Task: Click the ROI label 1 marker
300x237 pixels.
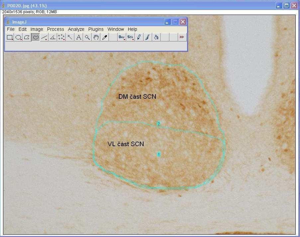Action: (x=158, y=154)
